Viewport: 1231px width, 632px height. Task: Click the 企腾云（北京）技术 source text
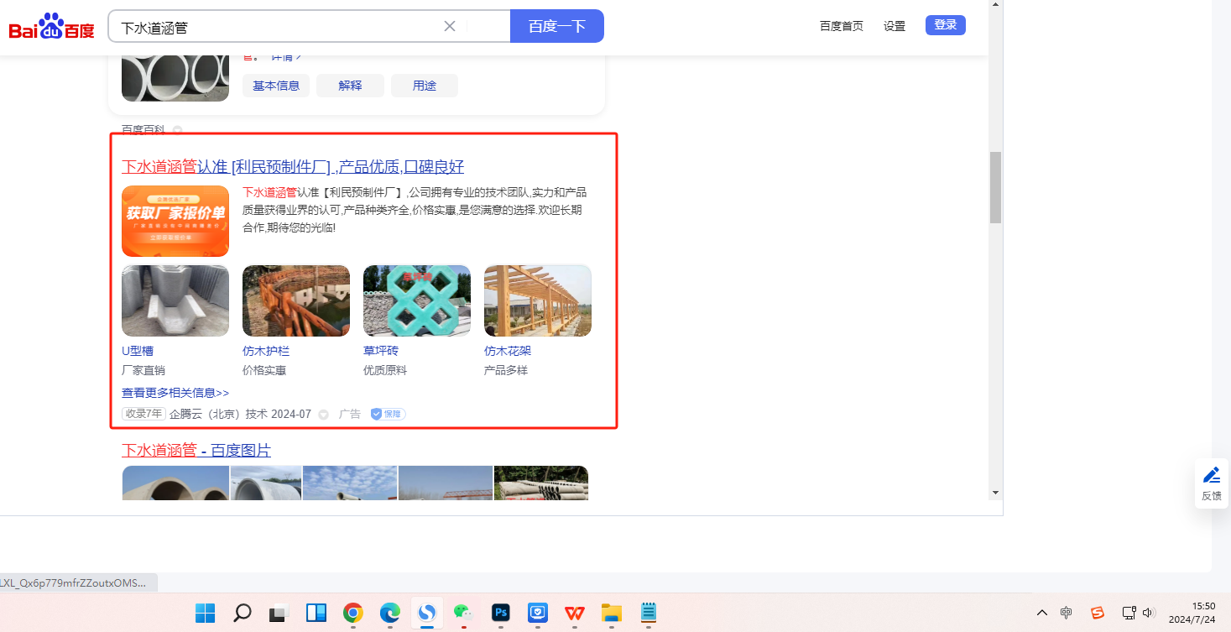point(218,415)
